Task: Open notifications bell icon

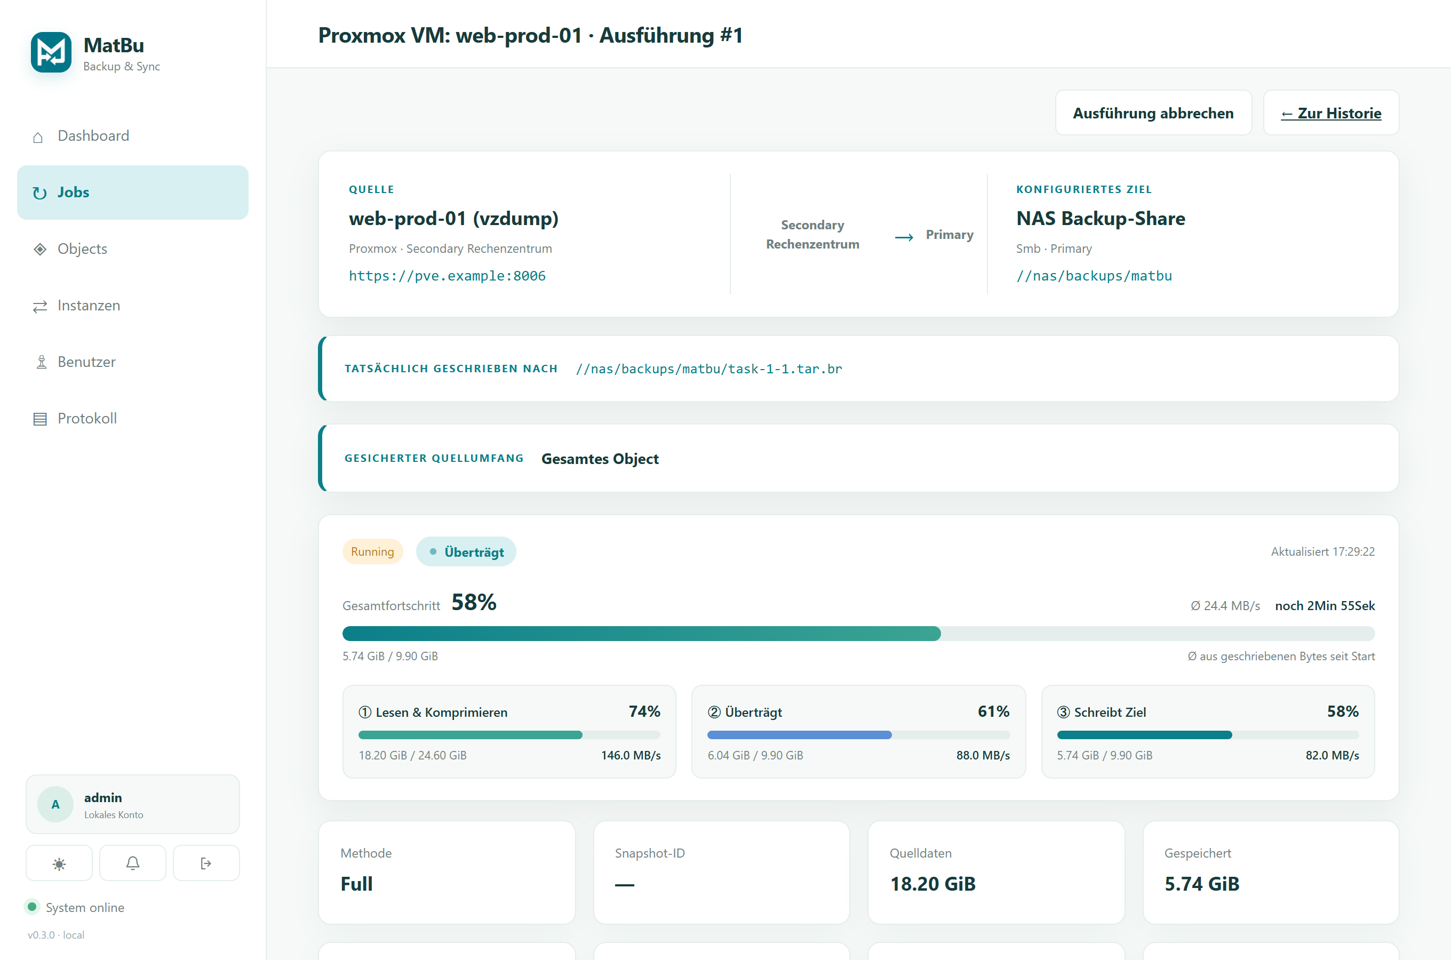Action: (133, 863)
